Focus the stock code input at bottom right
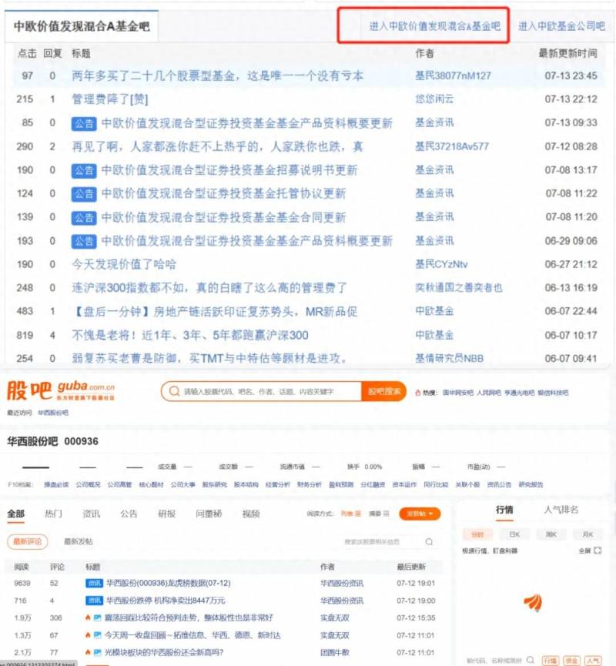 point(495,661)
